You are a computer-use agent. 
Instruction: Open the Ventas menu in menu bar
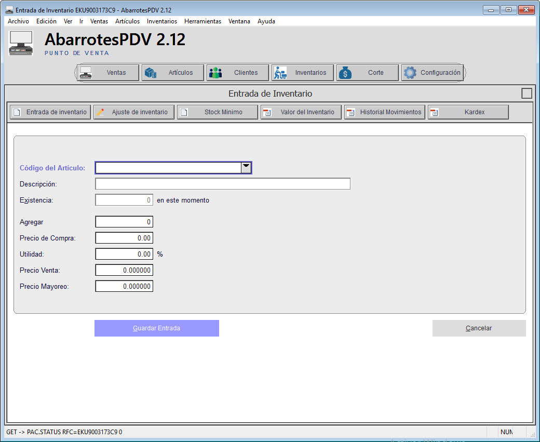click(x=99, y=21)
